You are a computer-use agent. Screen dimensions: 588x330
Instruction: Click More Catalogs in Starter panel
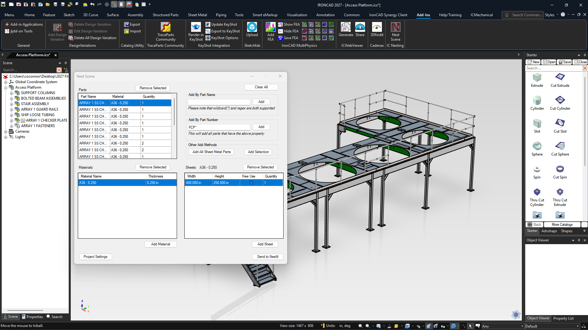(x=562, y=225)
